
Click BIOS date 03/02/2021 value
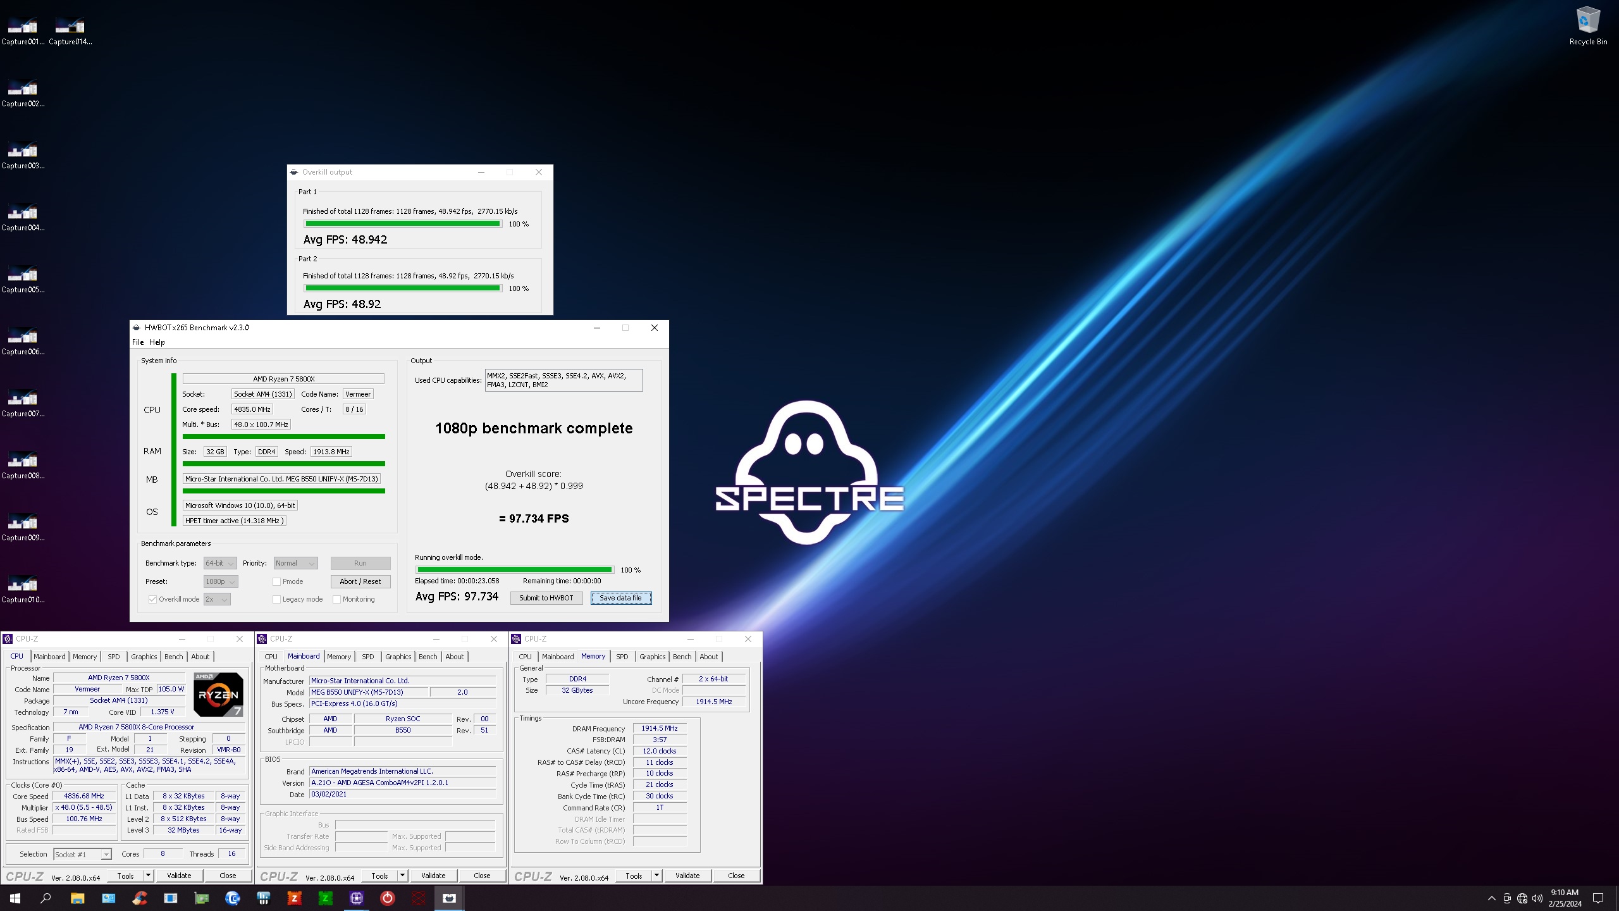(403, 794)
